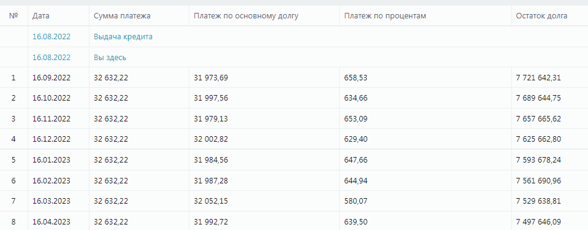This screenshot has width=588, height=230.
Task: Click the 'Платеж по процентам' header
Action: (385, 16)
